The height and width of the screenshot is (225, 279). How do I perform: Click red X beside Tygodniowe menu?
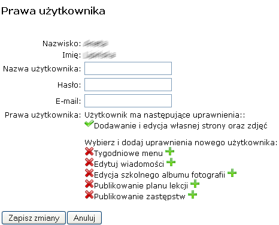[x=89, y=151]
